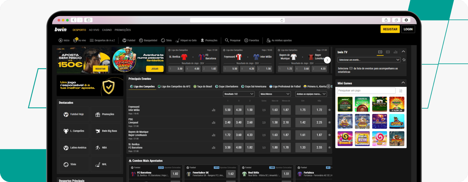Open Resultado 1X2 market dropdown
This screenshot has width=468, height=182.
pyautogui.click(x=239, y=94)
